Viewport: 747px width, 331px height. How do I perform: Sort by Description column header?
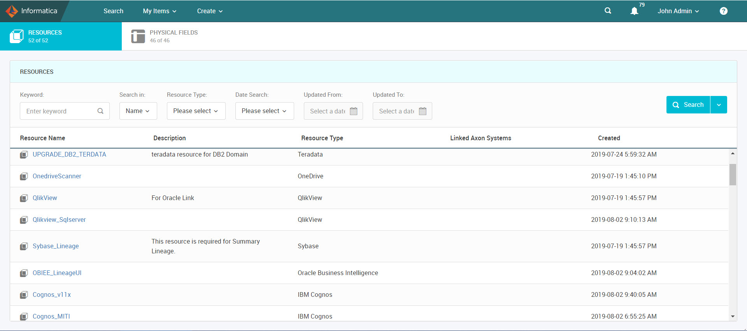tap(170, 138)
